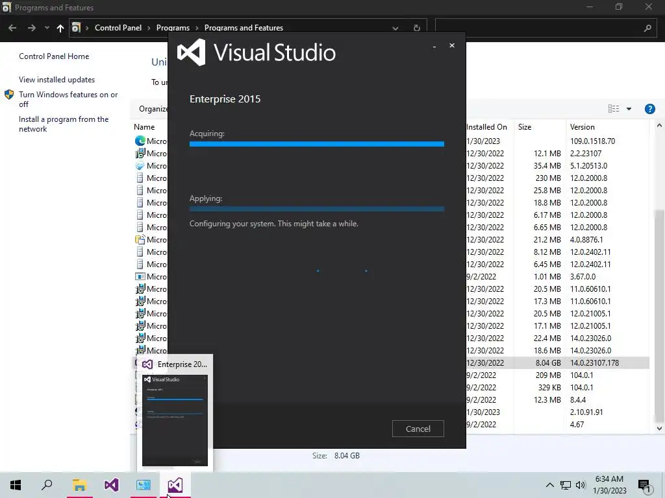
Task: Select Programs breadcrumb
Action: (173, 27)
